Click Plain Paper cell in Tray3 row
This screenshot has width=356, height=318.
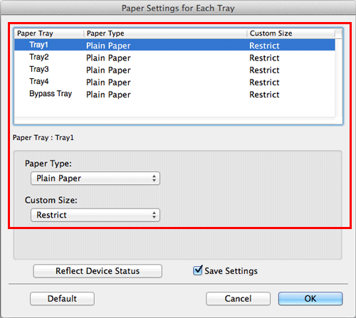click(108, 70)
